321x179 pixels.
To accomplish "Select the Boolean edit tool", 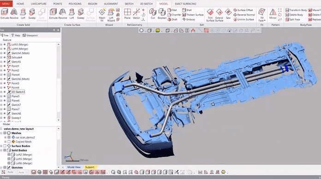I will pos(162,14).
